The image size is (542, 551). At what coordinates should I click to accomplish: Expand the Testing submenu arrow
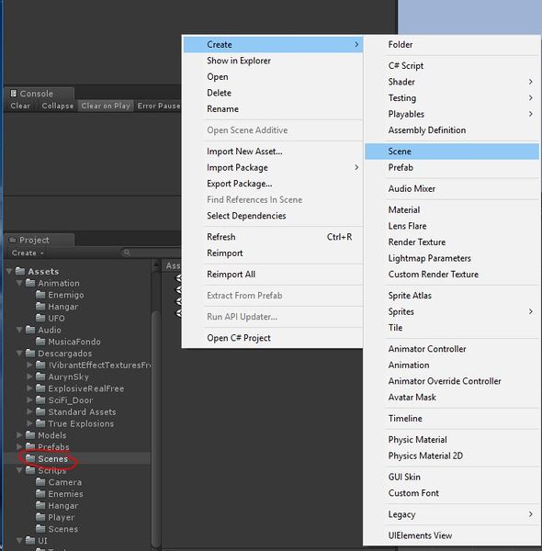tap(530, 98)
